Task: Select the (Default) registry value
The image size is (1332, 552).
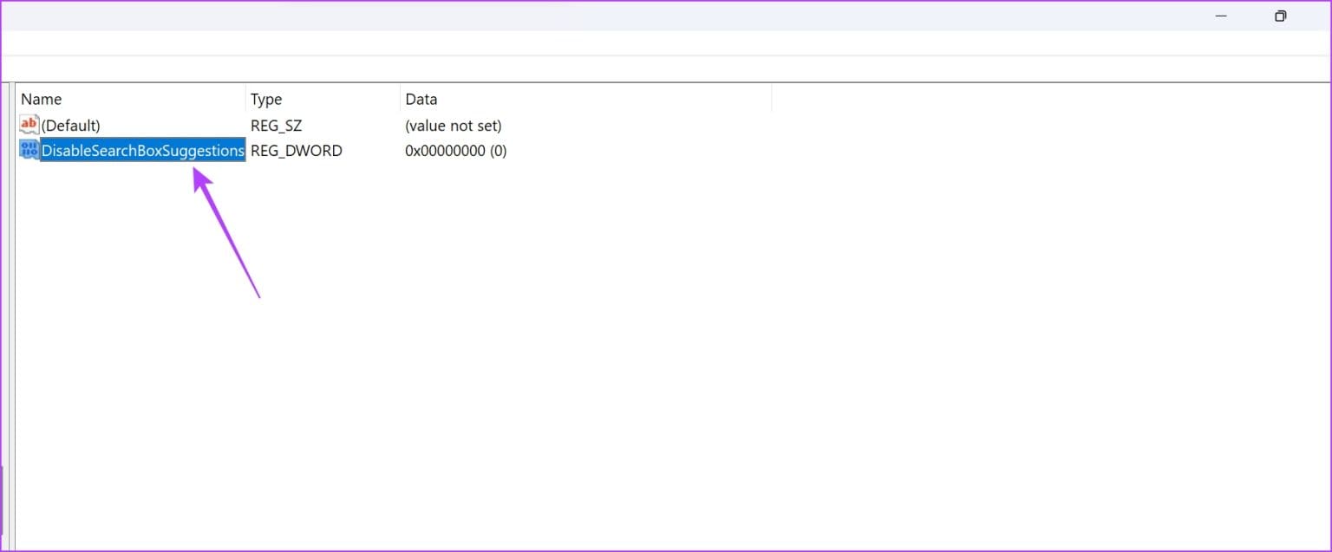Action: 70,125
